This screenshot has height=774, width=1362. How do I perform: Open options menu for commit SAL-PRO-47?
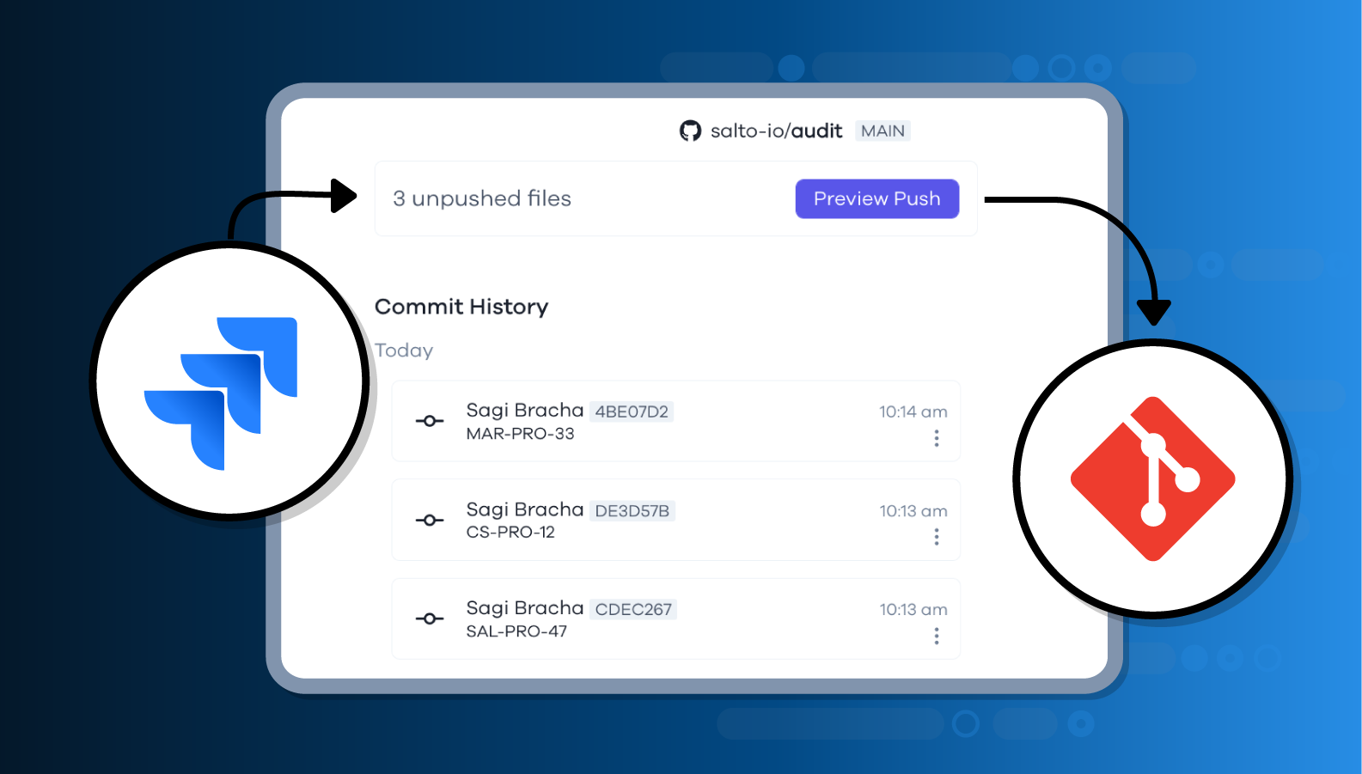tap(936, 636)
